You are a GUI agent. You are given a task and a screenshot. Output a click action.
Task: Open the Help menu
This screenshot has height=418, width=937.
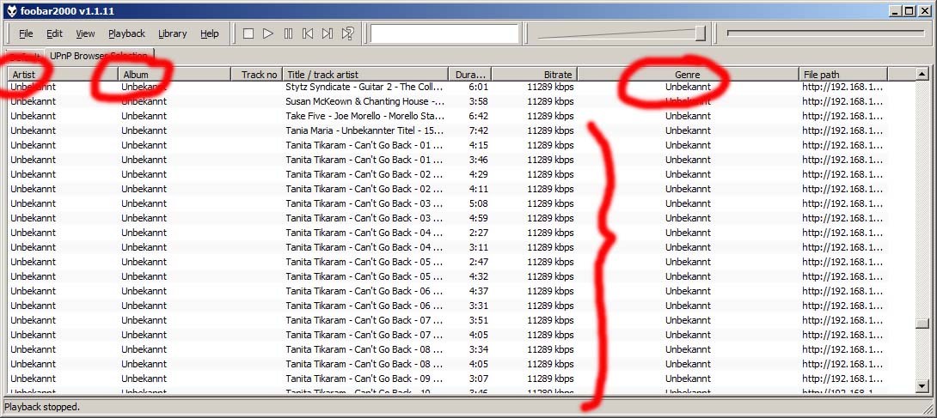click(x=210, y=33)
